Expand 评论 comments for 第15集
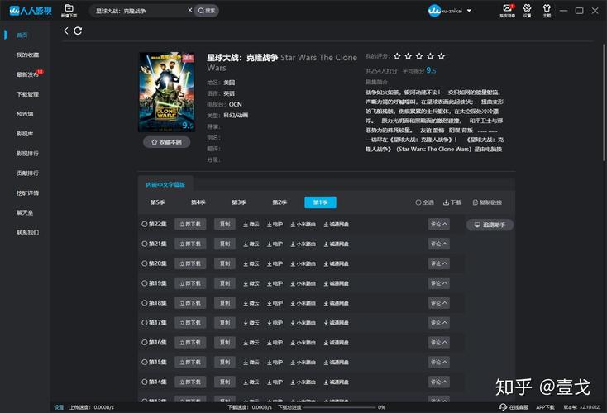This screenshot has height=413, width=607. (x=438, y=363)
